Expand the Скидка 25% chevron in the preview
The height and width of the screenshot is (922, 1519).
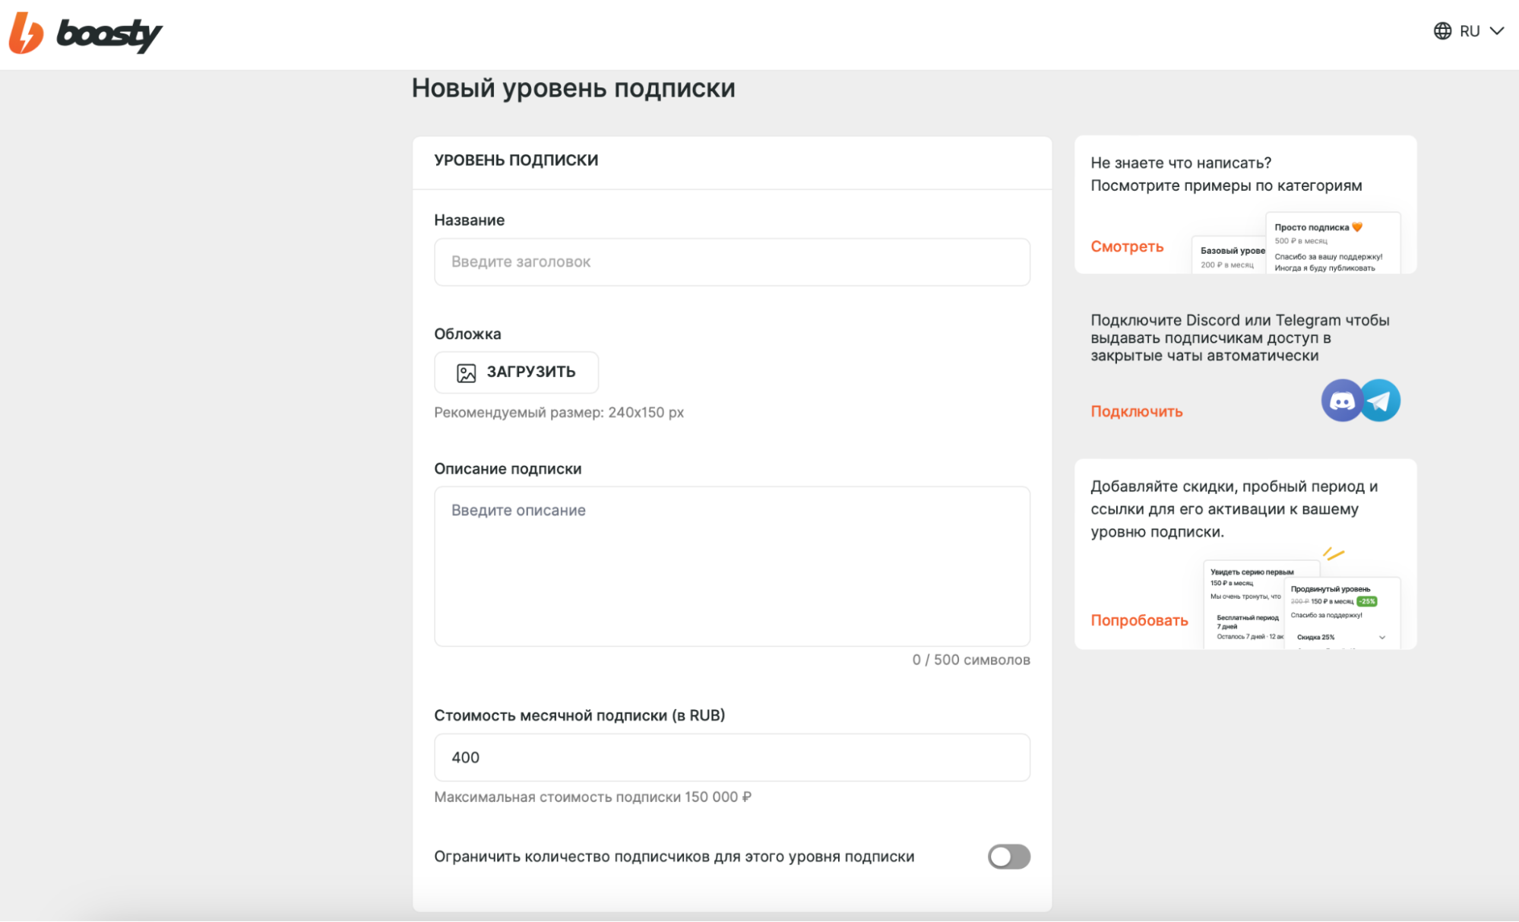point(1381,637)
